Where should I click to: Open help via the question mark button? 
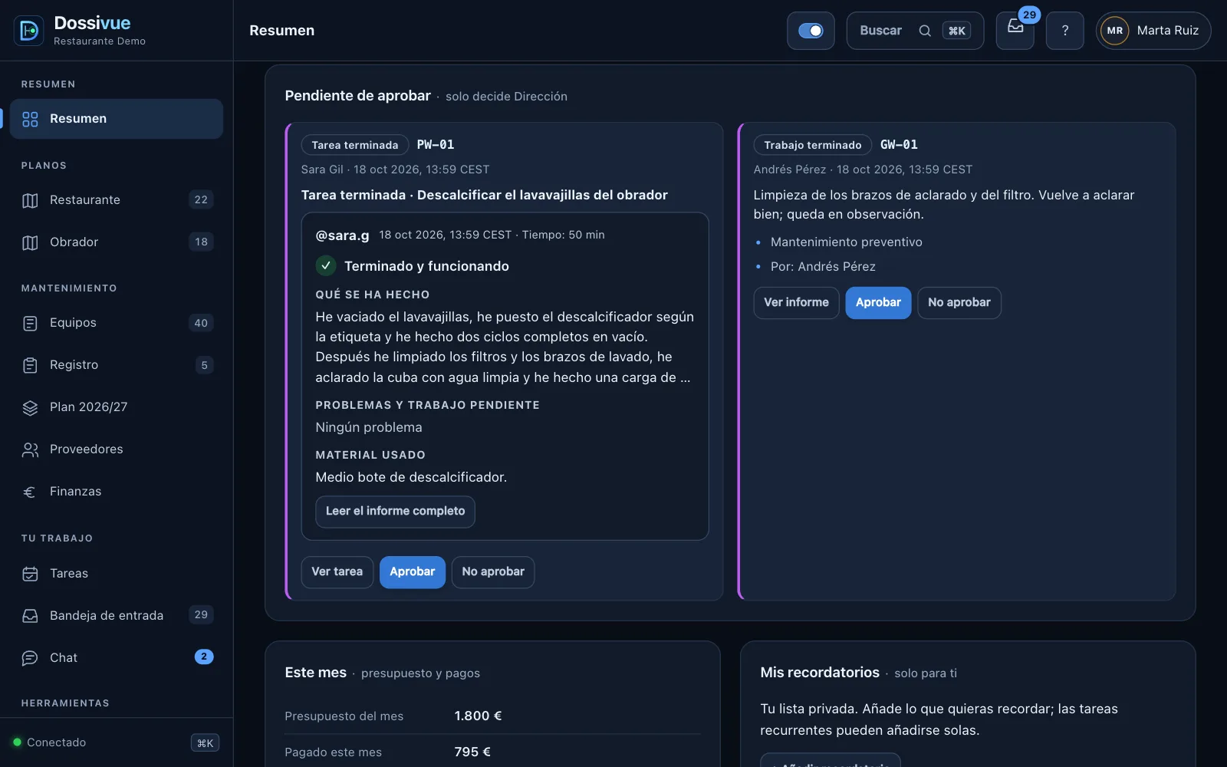coord(1064,31)
